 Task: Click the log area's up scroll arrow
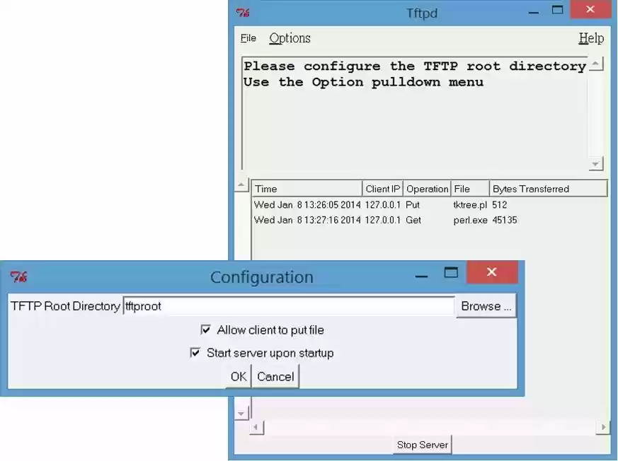[x=241, y=184]
